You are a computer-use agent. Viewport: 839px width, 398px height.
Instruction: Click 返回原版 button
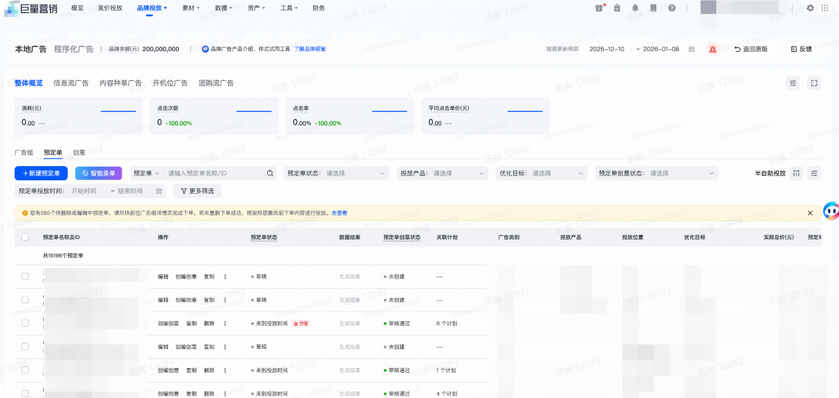[x=751, y=49]
